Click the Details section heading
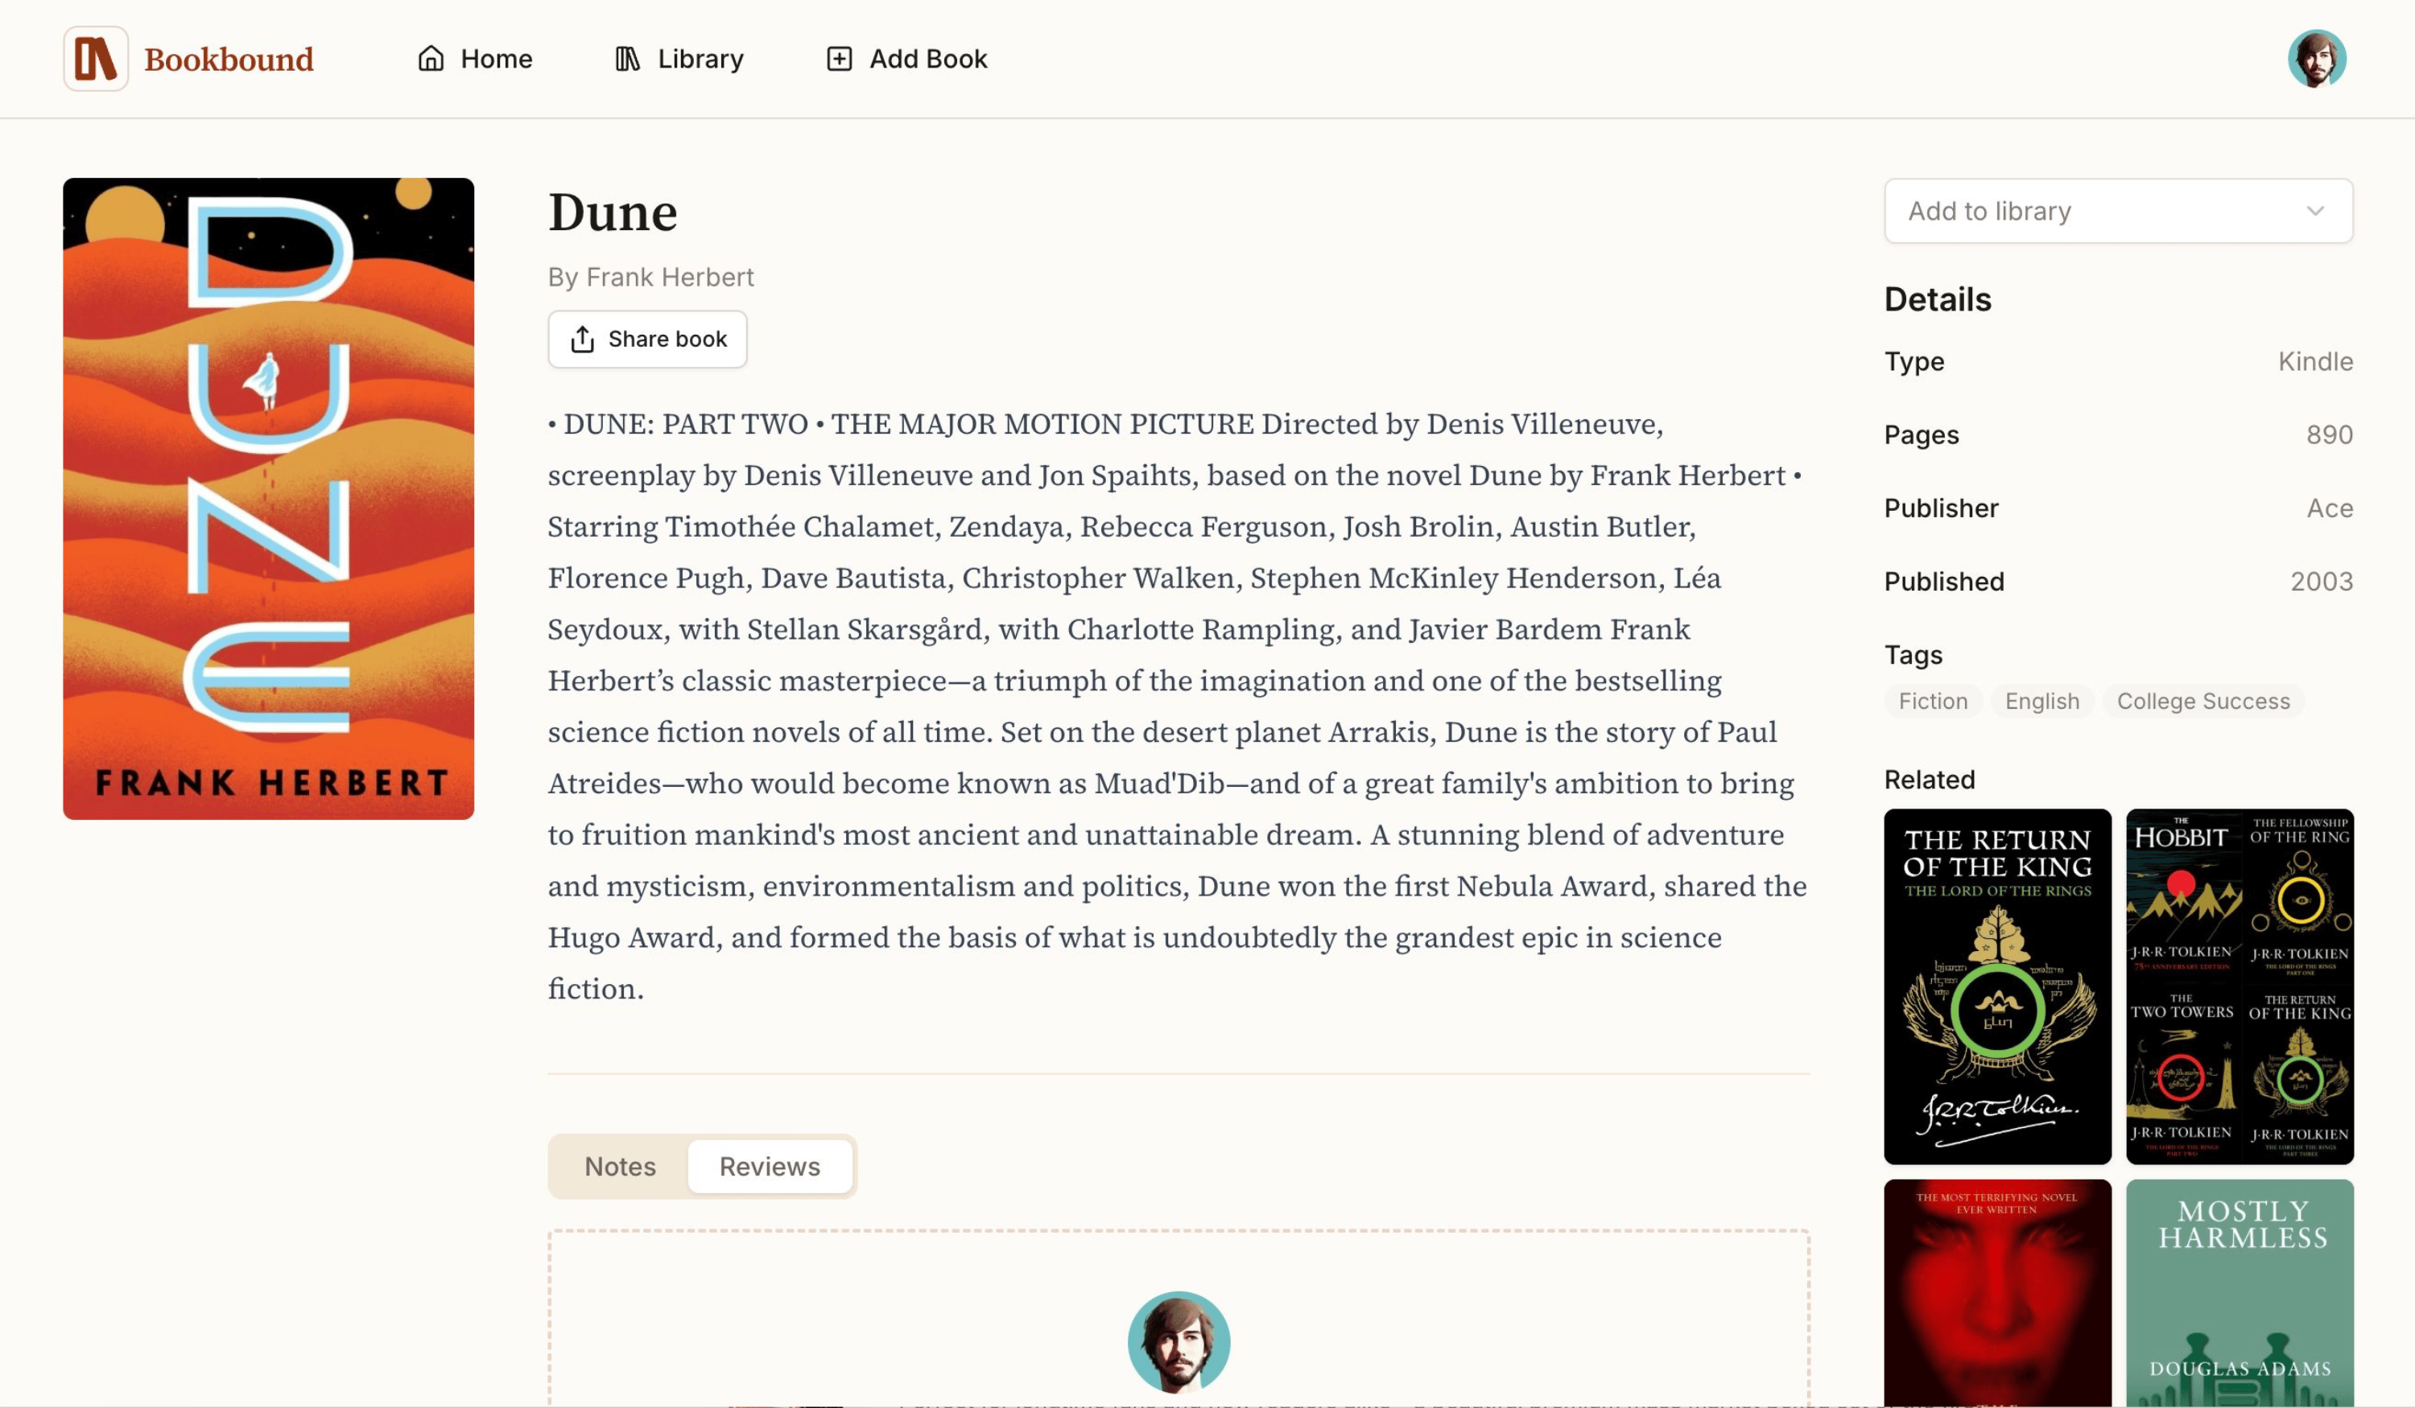The width and height of the screenshot is (2415, 1408). tap(1938, 300)
